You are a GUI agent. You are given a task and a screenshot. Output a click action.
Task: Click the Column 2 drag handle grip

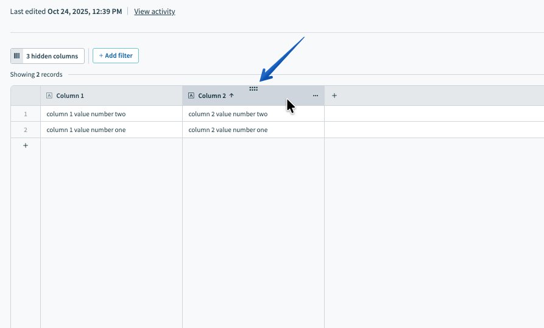point(253,89)
